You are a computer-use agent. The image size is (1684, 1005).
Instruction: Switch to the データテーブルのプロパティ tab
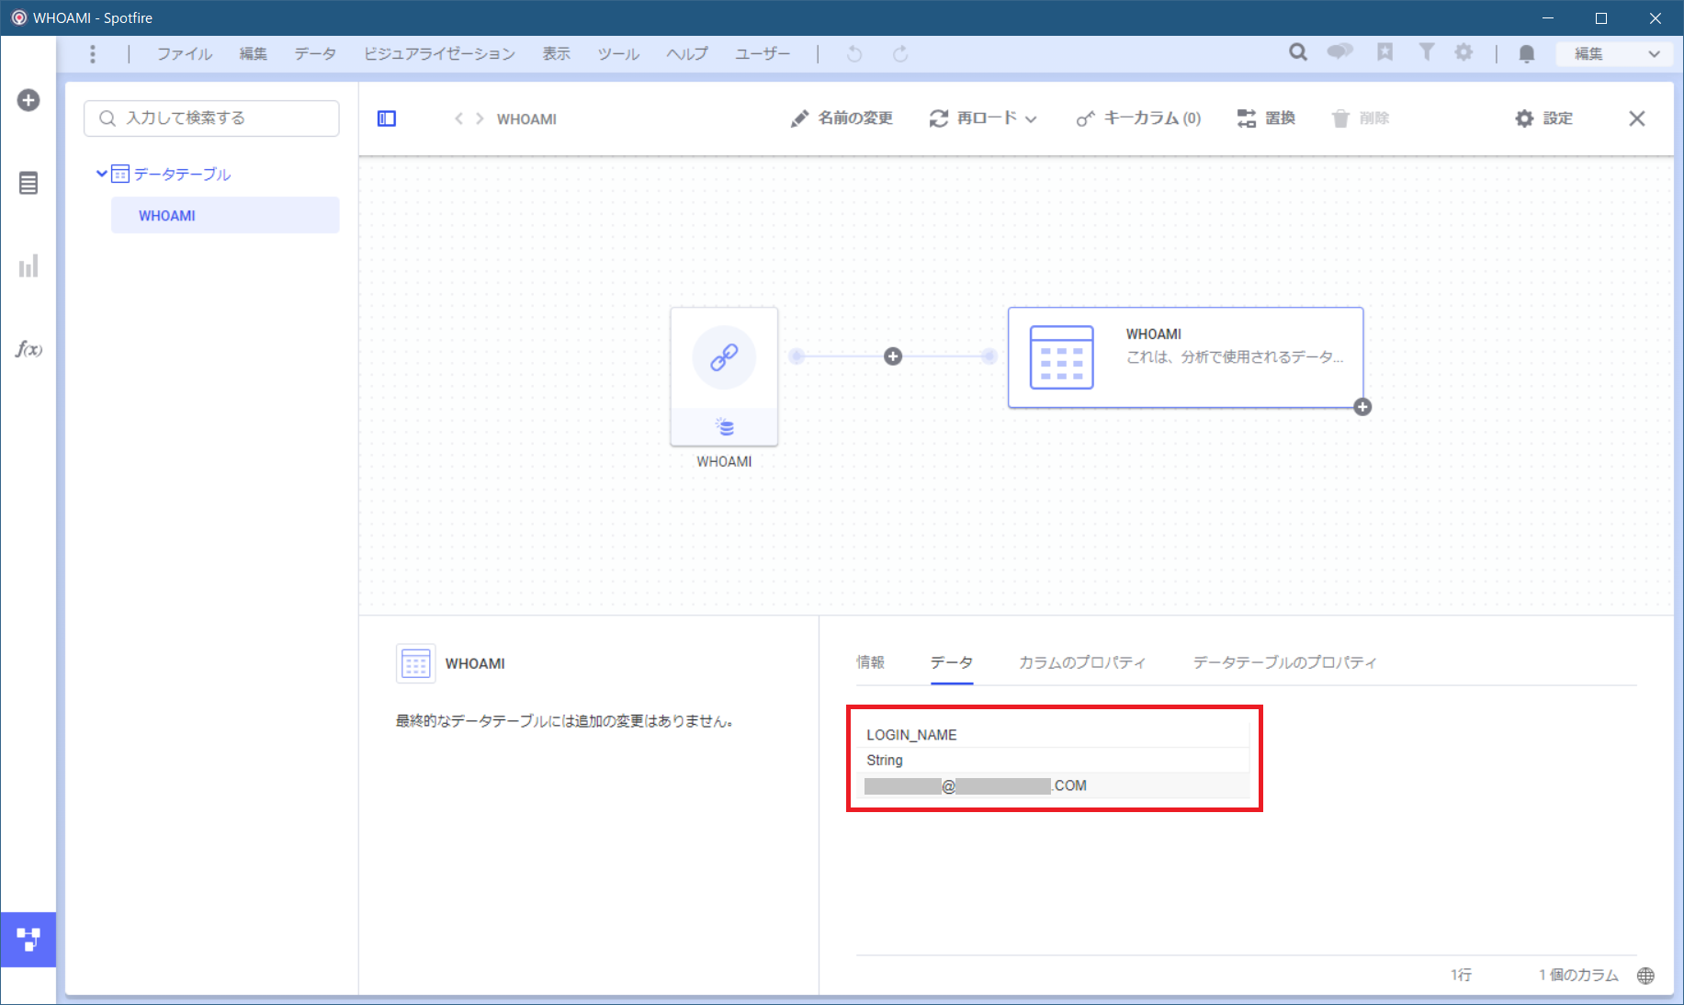[x=1284, y=662]
